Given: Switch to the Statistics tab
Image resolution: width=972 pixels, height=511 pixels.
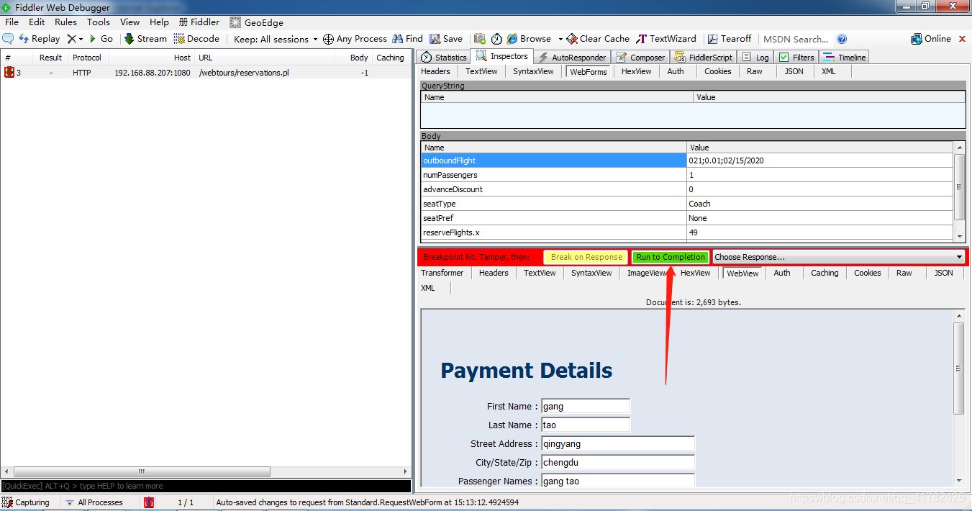Looking at the screenshot, I should [444, 57].
